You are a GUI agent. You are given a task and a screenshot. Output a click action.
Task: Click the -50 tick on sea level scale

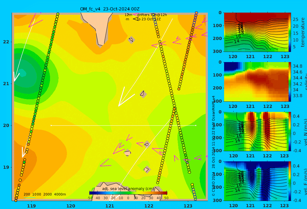tap(90, 198)
